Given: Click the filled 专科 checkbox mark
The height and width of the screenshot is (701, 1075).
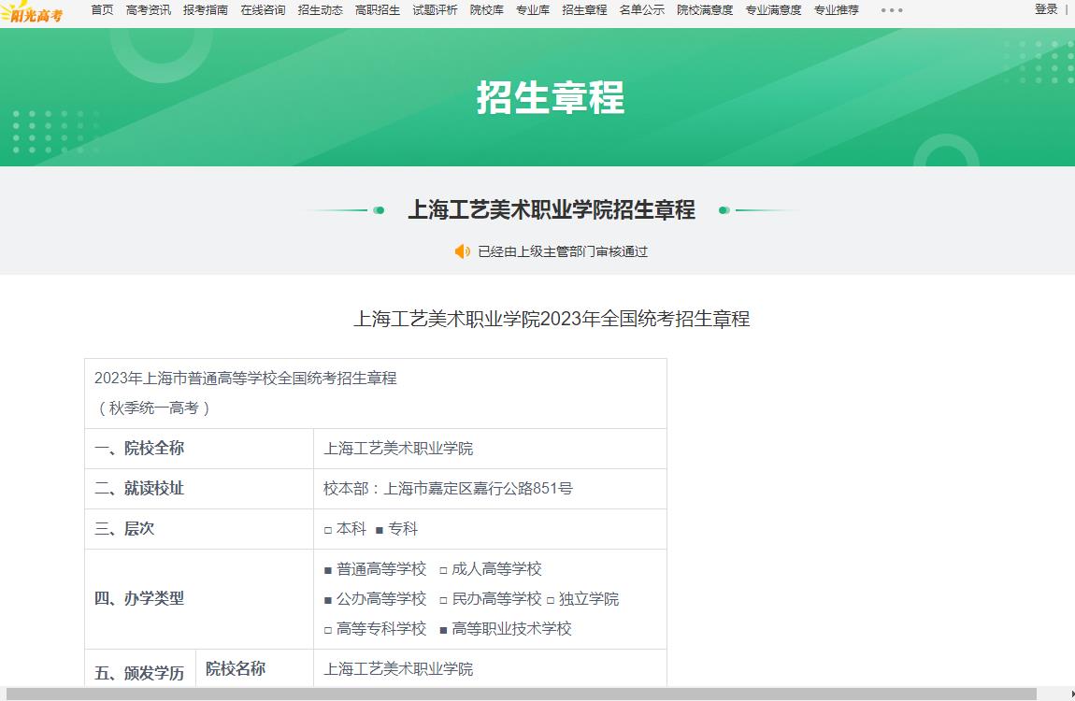Looking at the screenshot, I should click(380, 530).
